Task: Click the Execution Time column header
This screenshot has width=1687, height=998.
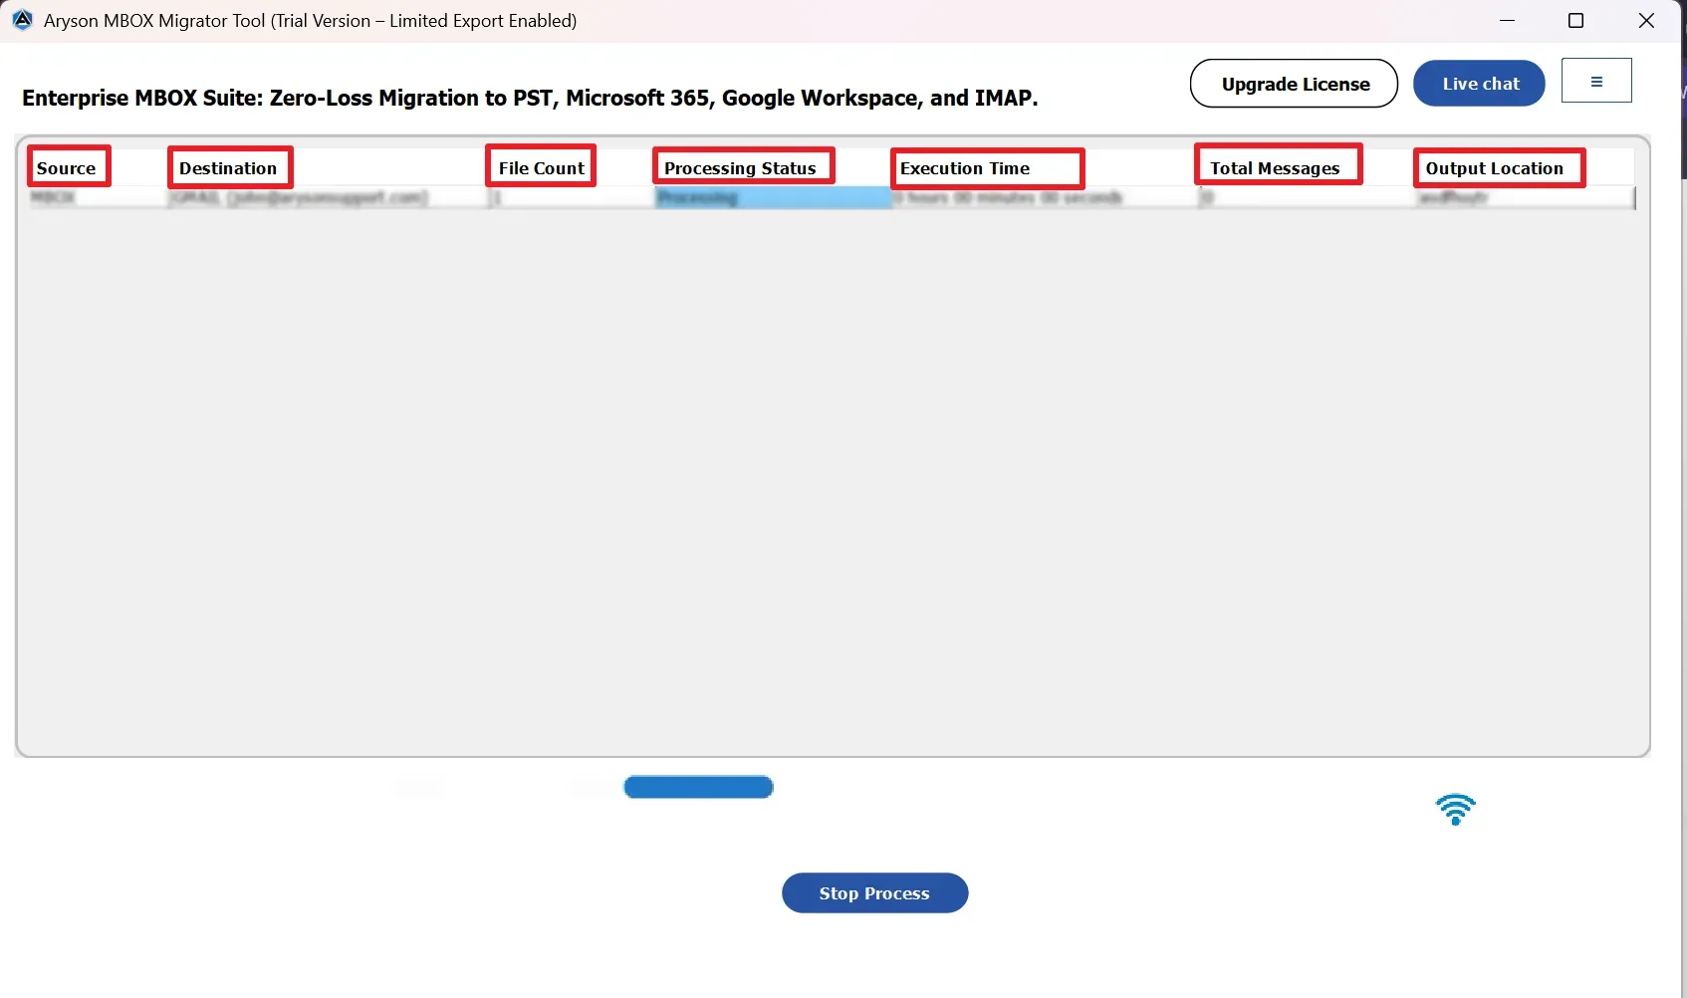Action: pyautogui.click(x=986, y=168)
